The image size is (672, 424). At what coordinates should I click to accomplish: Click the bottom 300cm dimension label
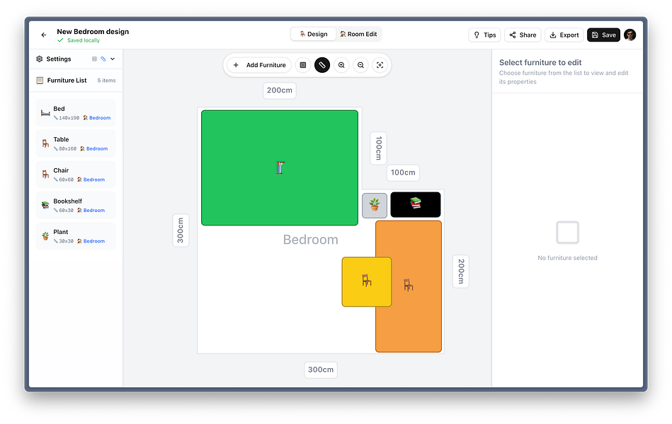coord(321,370)
